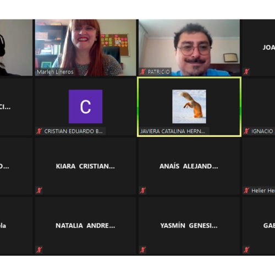
Task: Click the Javiera Catalina Hern name label
Action: point(173,131)
